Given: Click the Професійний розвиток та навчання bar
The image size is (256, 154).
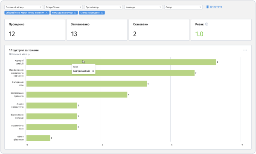Looking at the screenshot, I should click(x=111, y=73).
